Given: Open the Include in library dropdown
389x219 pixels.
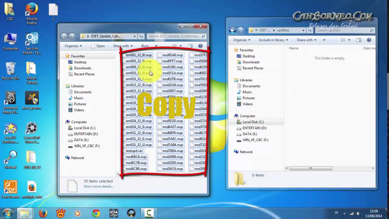Looking at the screenshot, I should pyautogui.click(x=273, y=40).
